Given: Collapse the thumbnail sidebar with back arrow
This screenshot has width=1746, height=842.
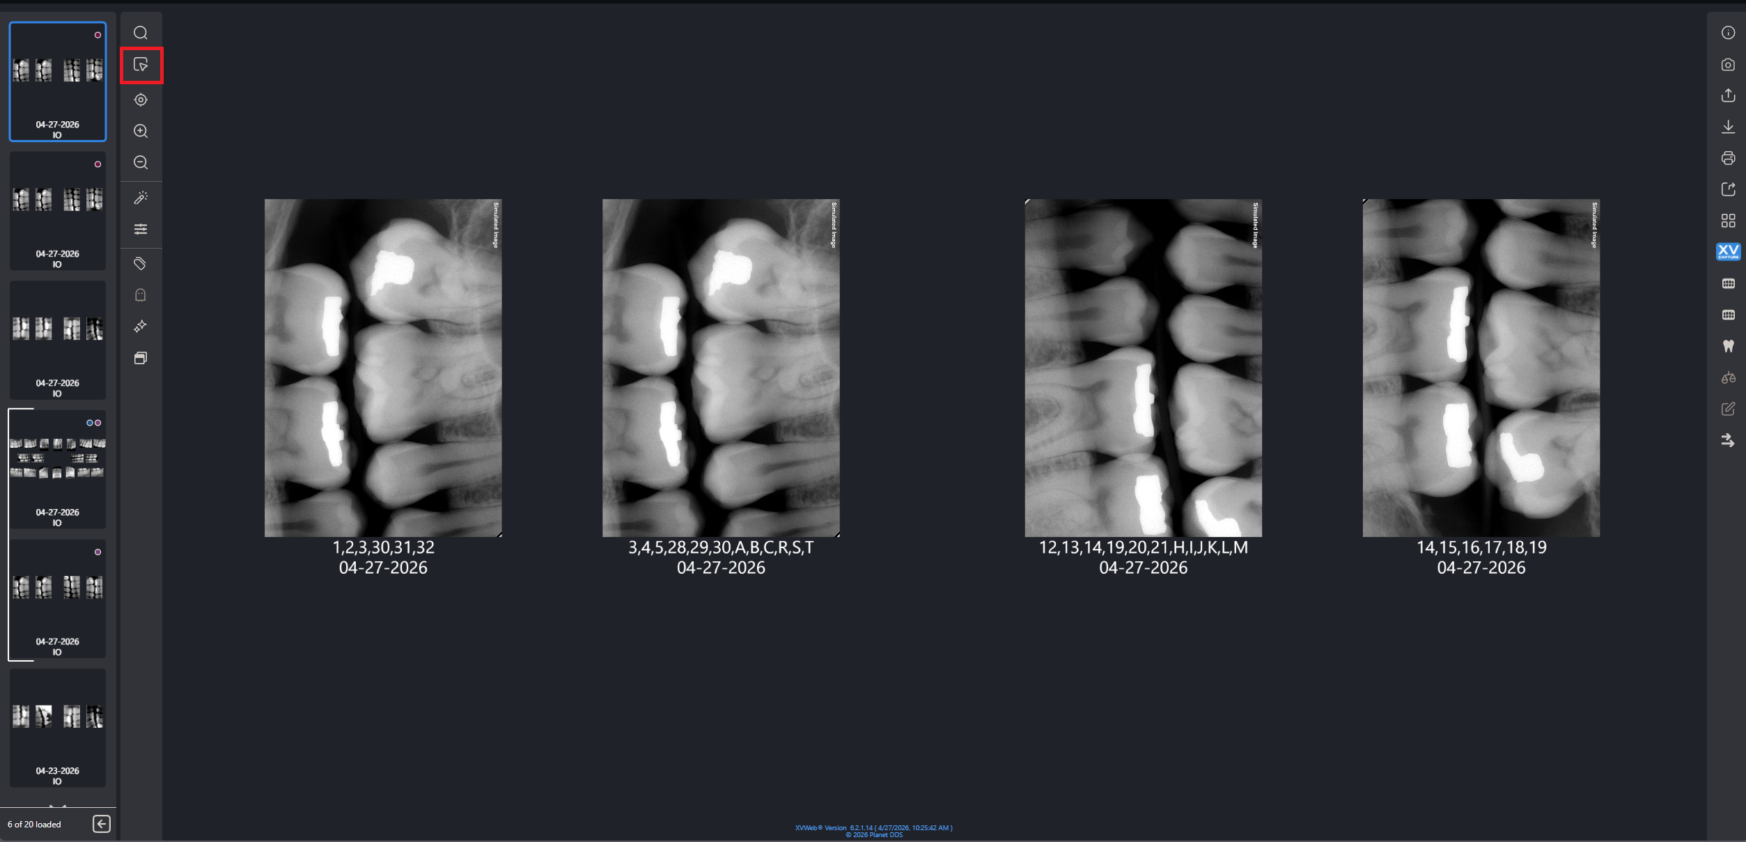Looking at the screenshot, I should click(x=102, y=824).
